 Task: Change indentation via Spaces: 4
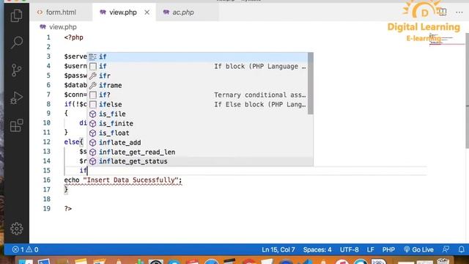click(317, 249)
